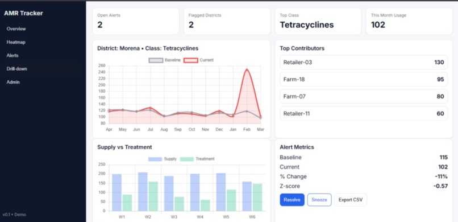Toggle the Treatment legend swatch
Viewport: 458px width, 222px height.
[186, 159]
